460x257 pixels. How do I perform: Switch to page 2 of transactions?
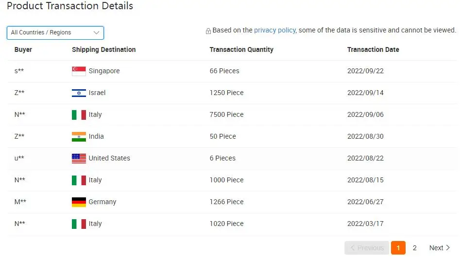414,248
